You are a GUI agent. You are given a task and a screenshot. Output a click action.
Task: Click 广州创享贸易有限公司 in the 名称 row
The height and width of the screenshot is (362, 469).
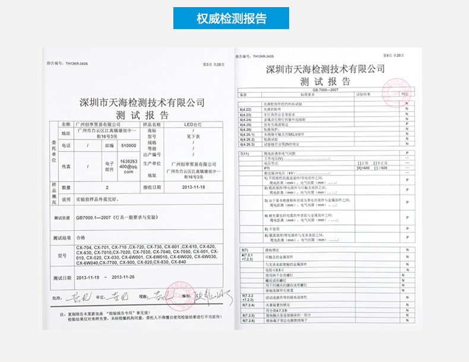(98, 125)
